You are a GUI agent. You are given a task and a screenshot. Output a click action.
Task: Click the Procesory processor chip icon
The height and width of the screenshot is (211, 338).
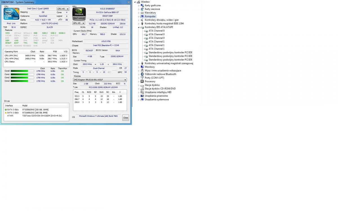pos(142,82)
